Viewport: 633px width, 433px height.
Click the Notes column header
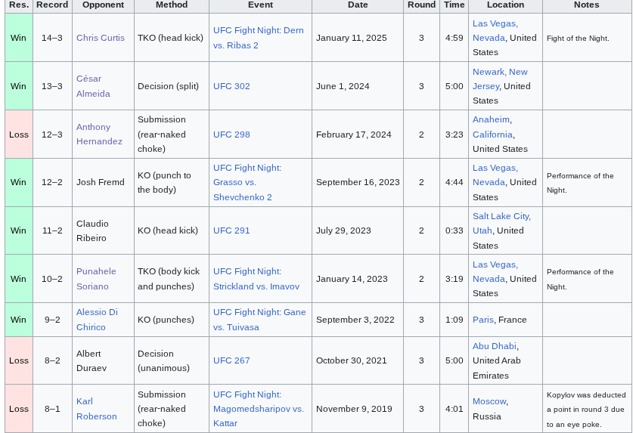click(x=587, y=5)
